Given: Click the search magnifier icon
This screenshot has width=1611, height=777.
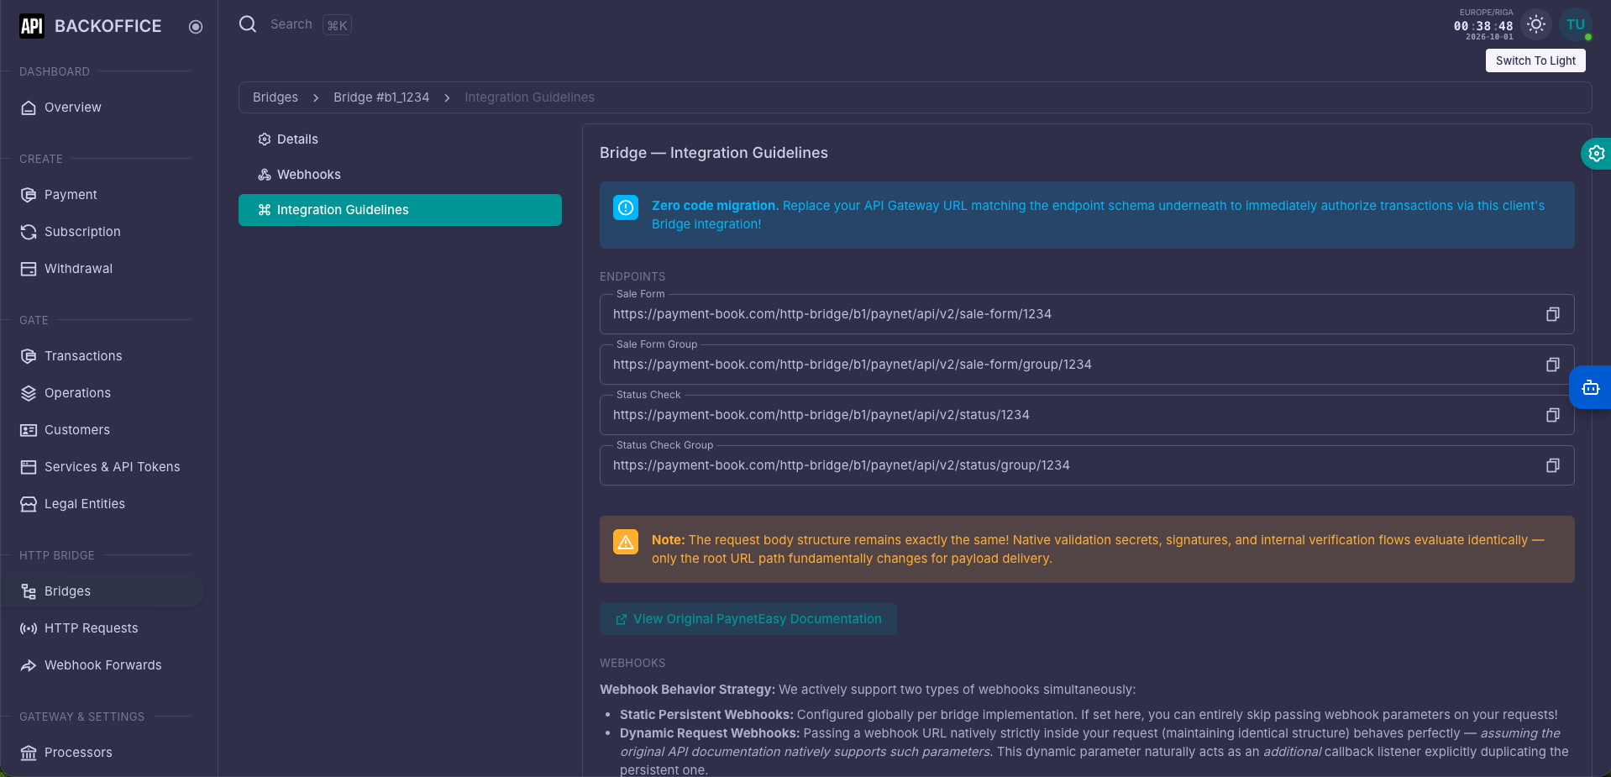Looking at the screenshot, I should pos(248,24).
